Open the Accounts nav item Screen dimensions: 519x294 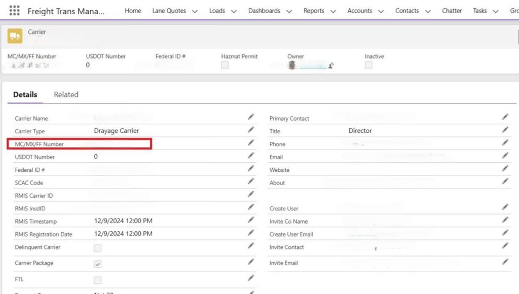coord(359,11)
